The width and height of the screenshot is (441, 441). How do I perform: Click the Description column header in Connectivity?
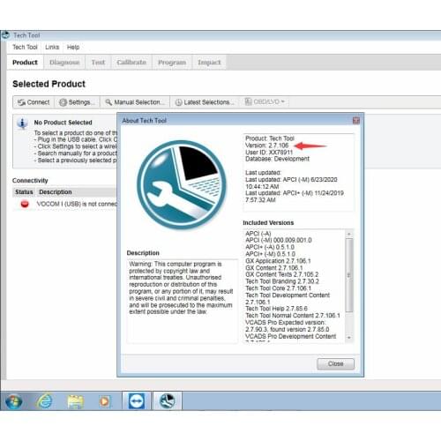tap(56, 192)
